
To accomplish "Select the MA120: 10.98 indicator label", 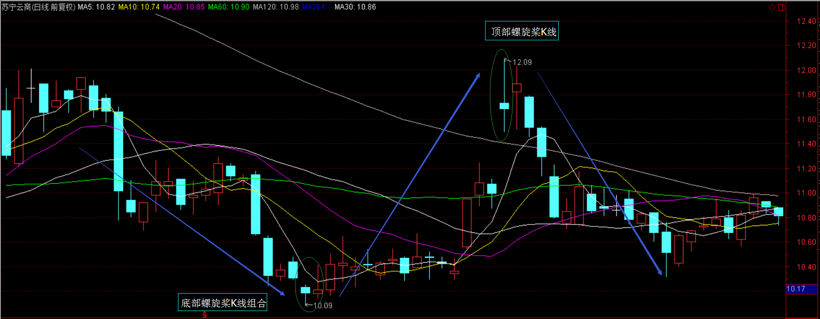I will [276, 7].
